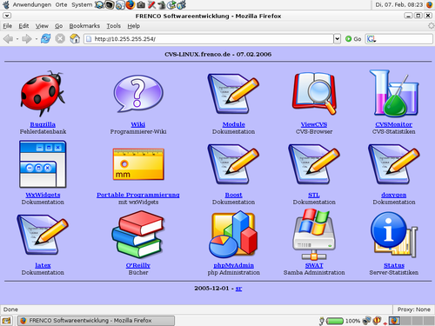Viewport: 435px width, 326px height.
Task: Expand the URL bar history dropdown
Action: 337,38
